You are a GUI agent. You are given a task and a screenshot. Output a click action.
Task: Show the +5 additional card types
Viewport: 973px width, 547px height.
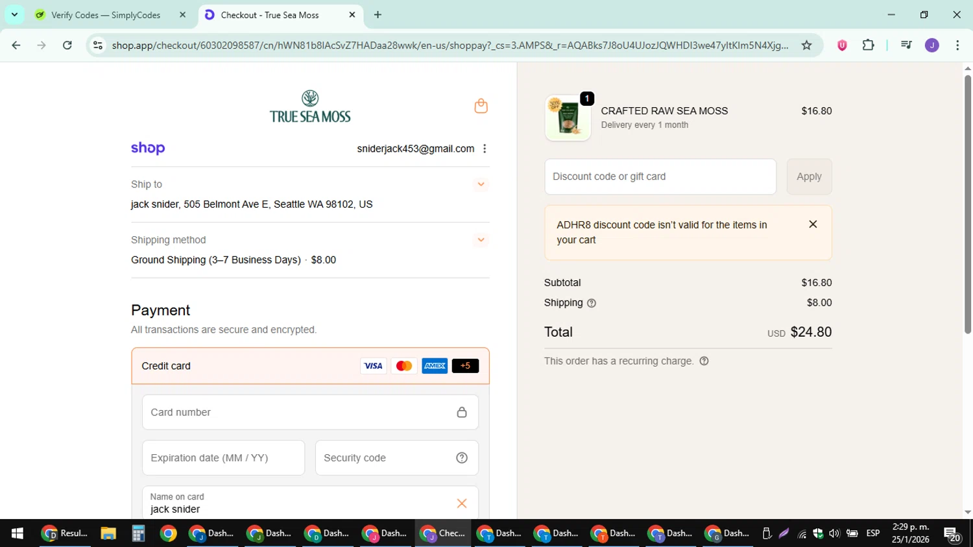(x=465, y=366)
